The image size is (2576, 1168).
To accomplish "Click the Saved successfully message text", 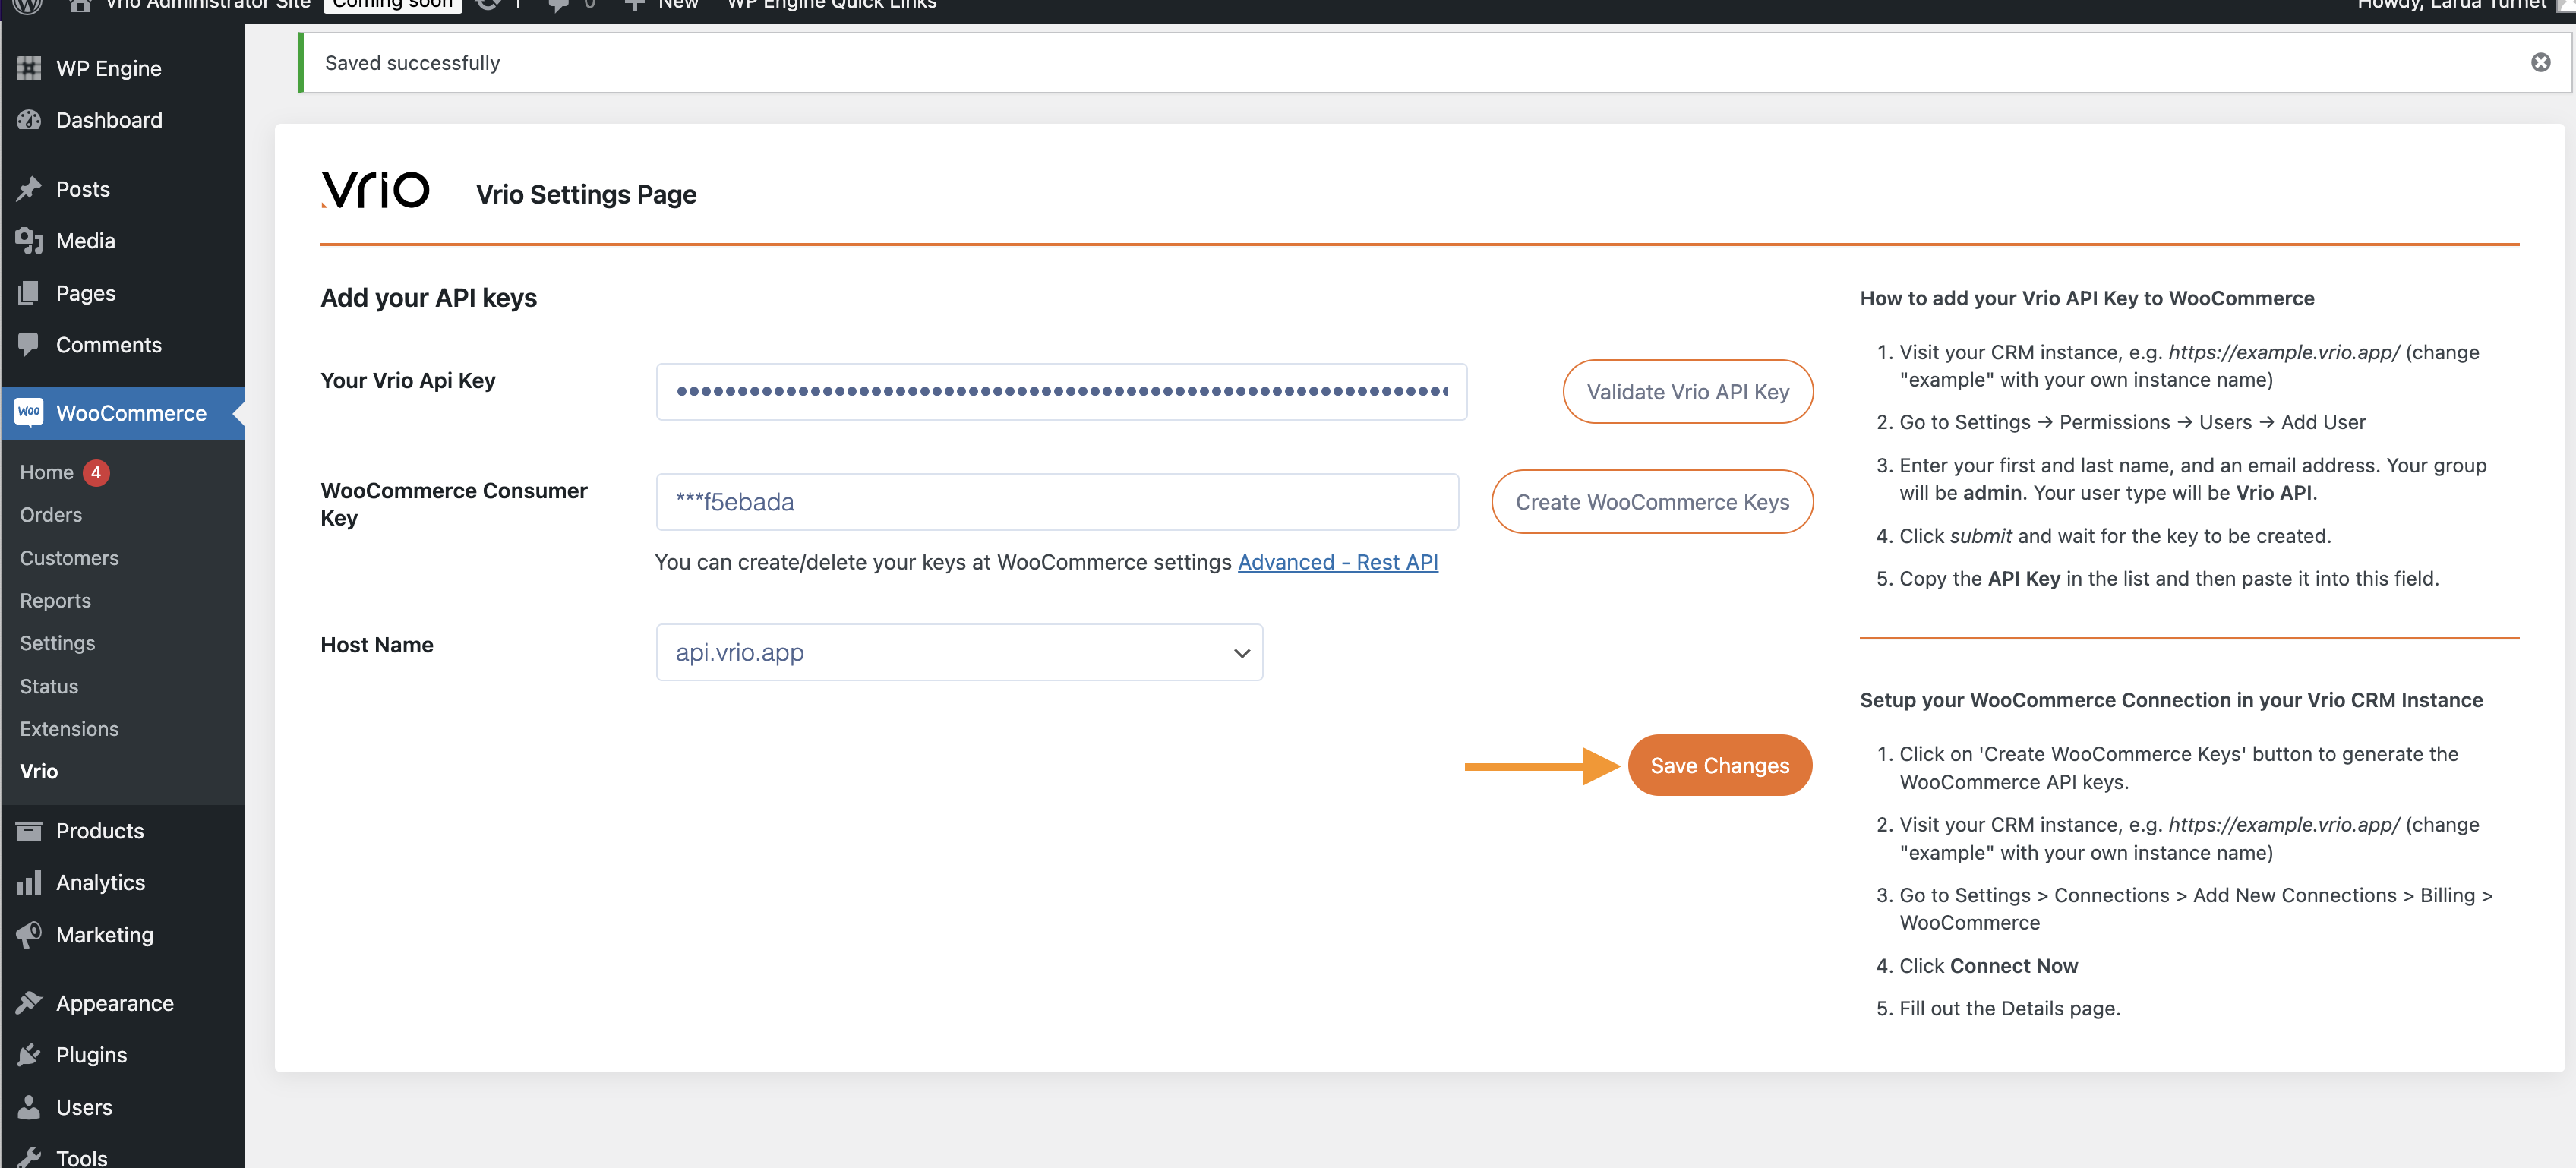I will point(412,63).
